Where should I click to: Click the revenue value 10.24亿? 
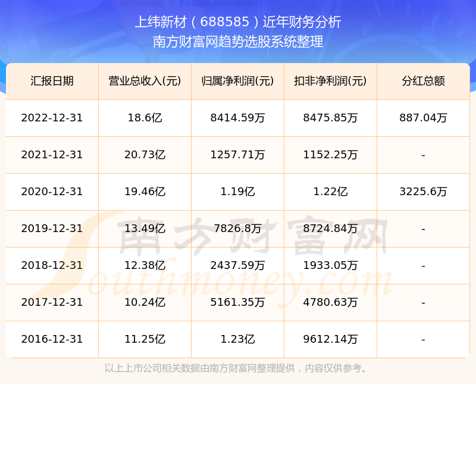click(x=145, y=302)
